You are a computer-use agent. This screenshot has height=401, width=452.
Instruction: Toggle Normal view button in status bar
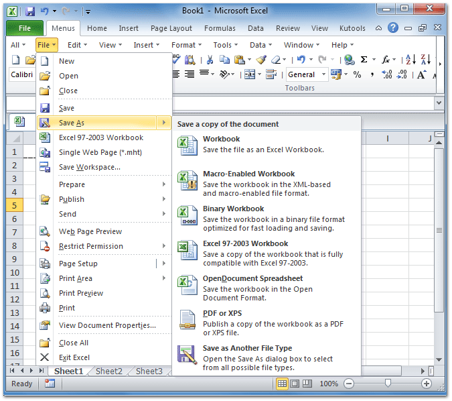[283, 384]
